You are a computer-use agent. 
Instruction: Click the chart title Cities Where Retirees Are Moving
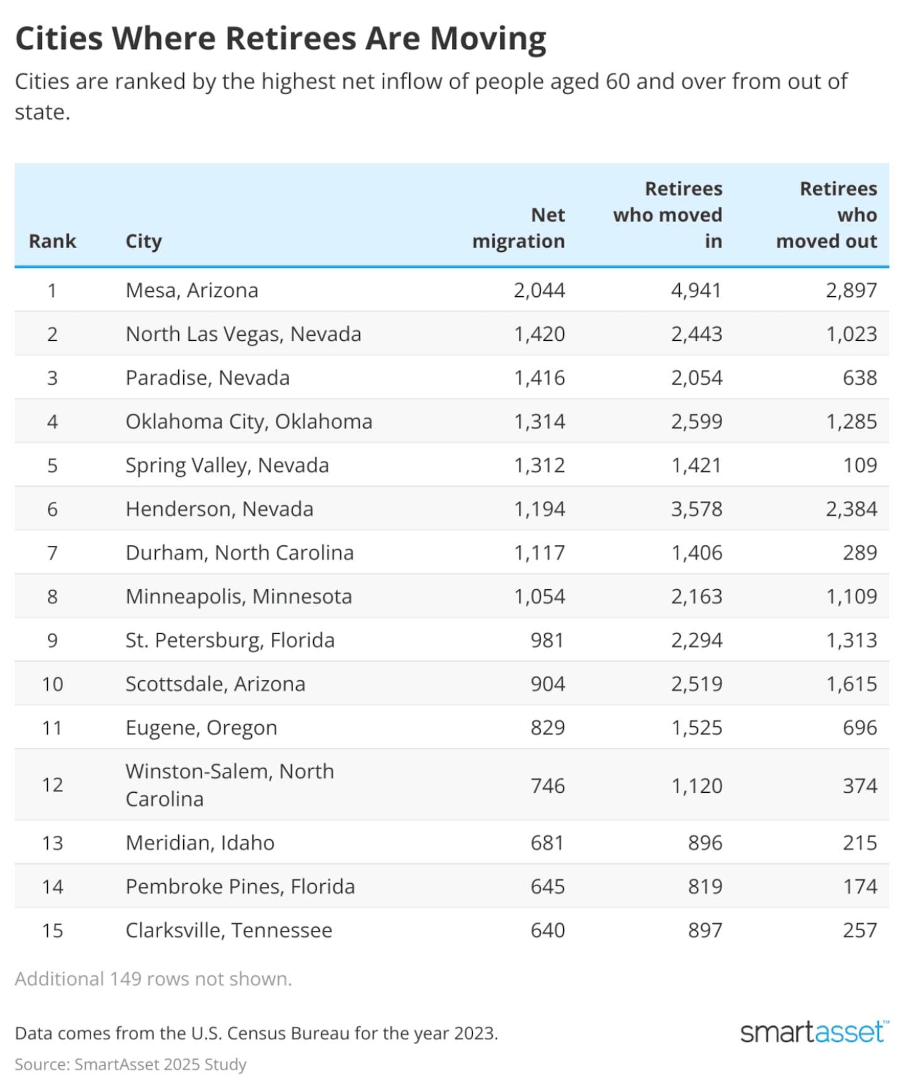[281, 39]
